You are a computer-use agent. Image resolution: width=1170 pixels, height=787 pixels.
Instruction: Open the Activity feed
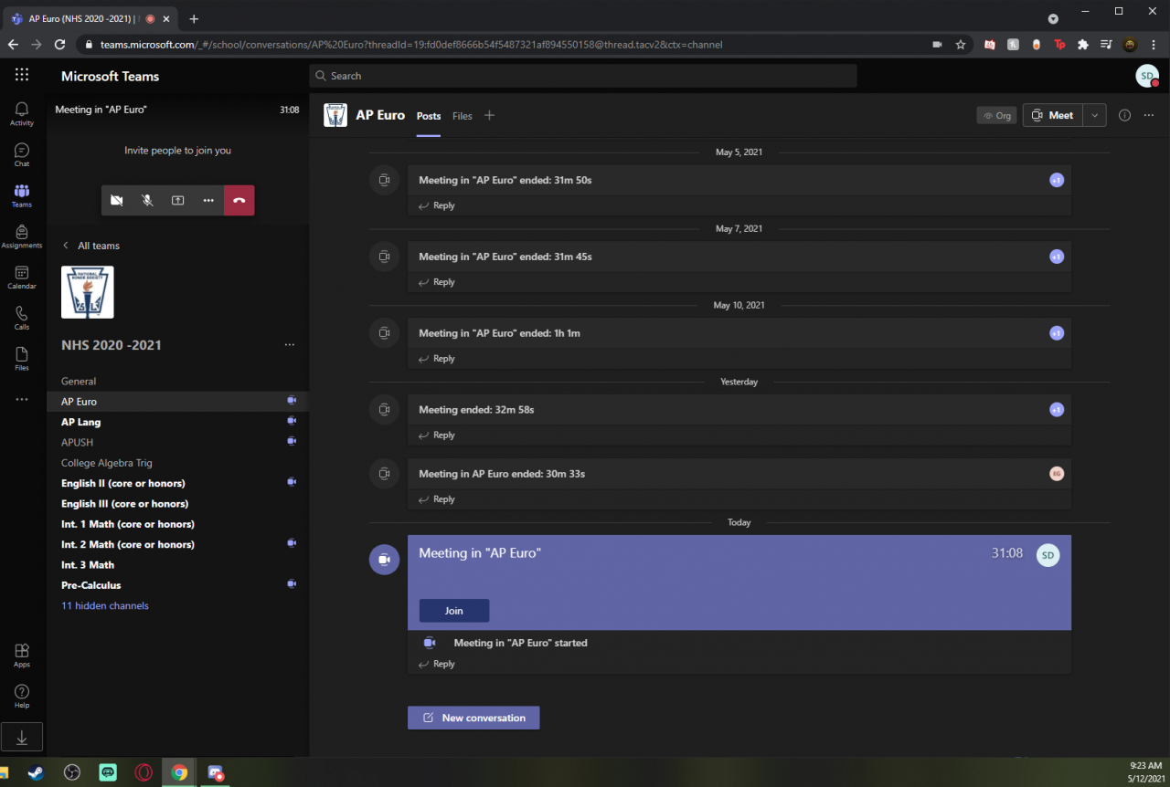(x=22, y=114)
